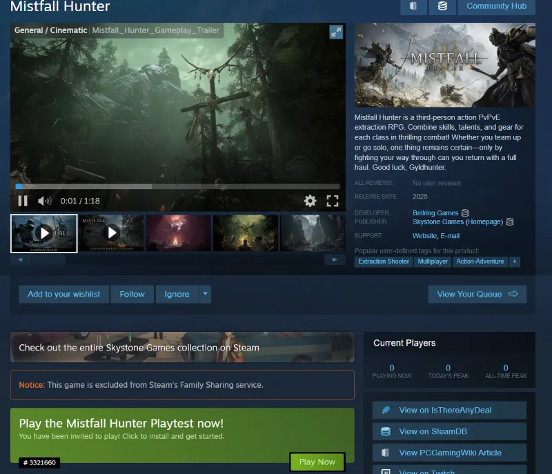552x474 pixels.
Task: Open the antlered creature screenshot thumbnail
Action: click(x=246, y=233)
